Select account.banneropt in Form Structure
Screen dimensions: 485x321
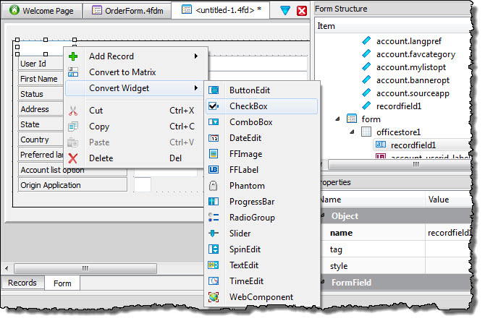pos(413,80)
